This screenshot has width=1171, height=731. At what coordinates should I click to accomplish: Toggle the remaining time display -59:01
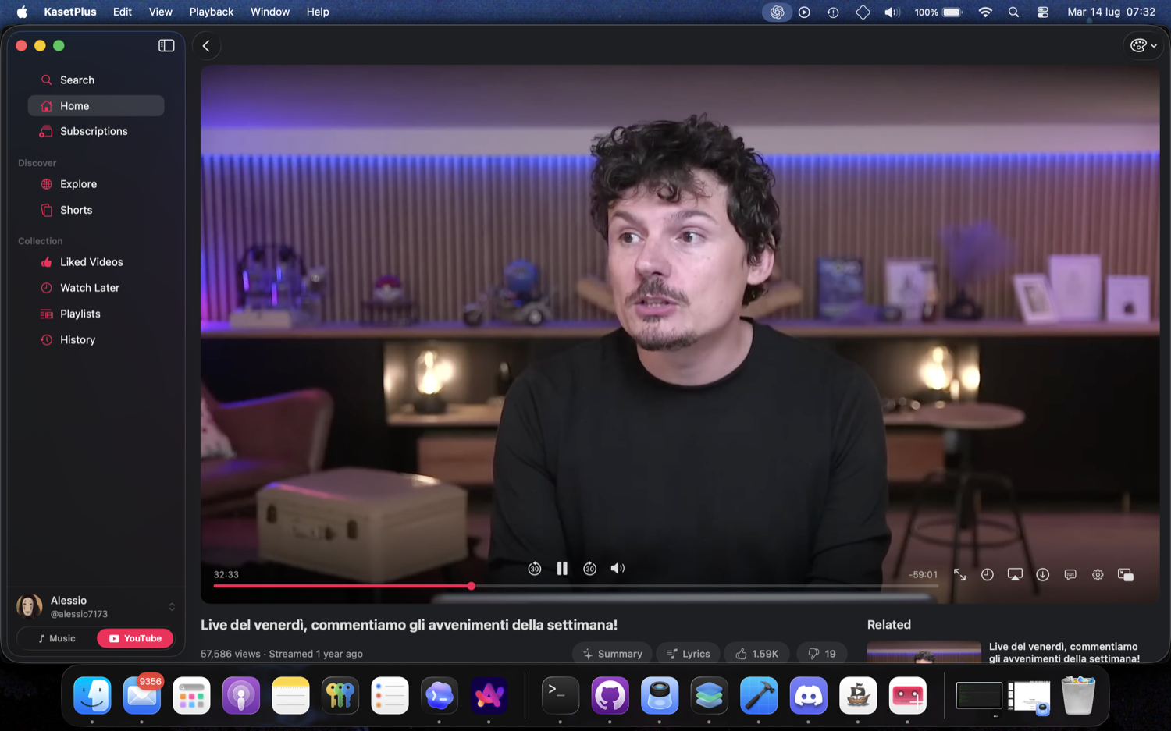pos(923,574)
